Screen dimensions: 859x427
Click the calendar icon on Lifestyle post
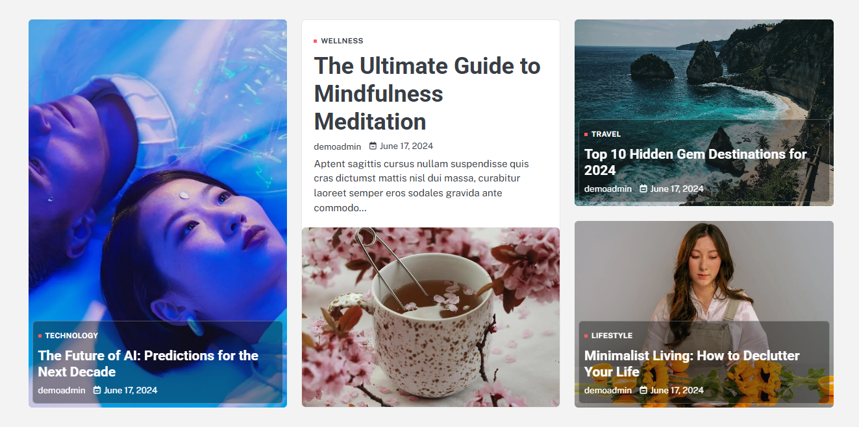point(643,390)
